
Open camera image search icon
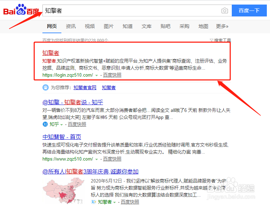pyautogui.click(x=224, y=10)
